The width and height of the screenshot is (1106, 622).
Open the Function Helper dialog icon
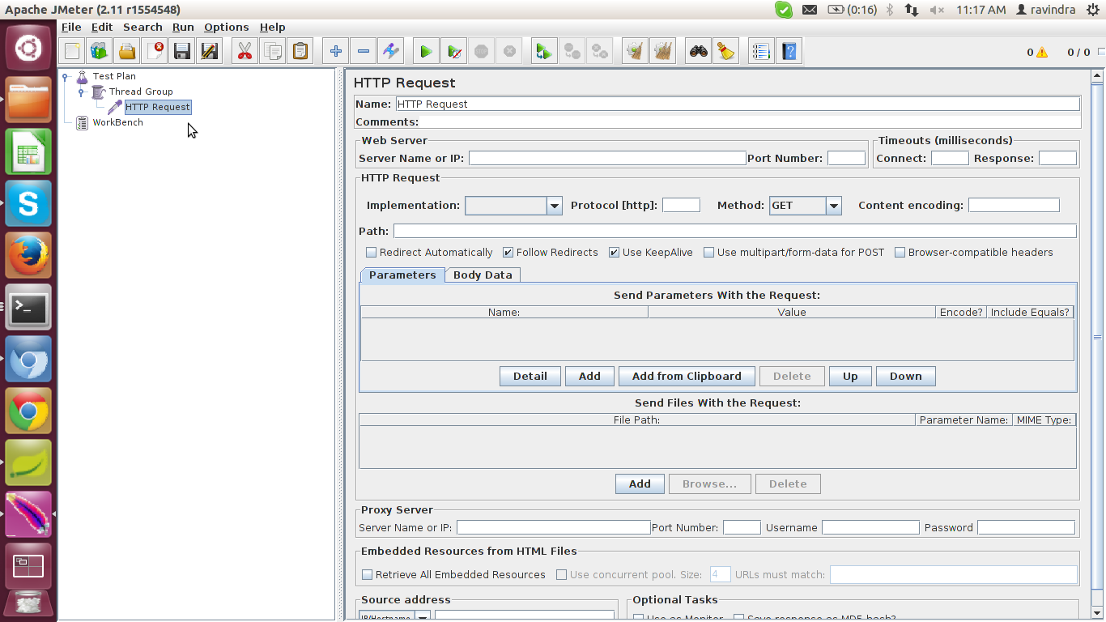click(761, 52)
